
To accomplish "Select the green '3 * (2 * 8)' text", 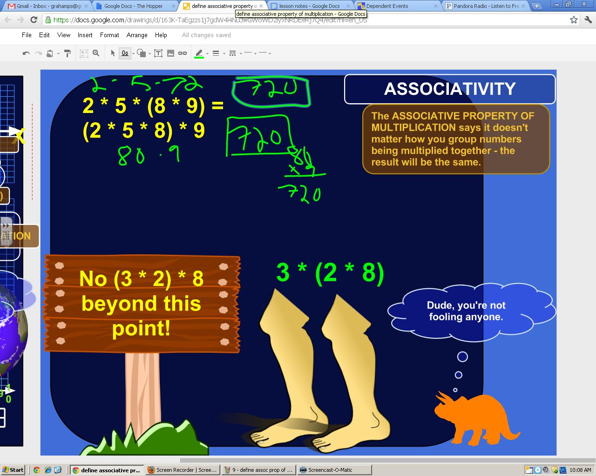I will point(330,272).
